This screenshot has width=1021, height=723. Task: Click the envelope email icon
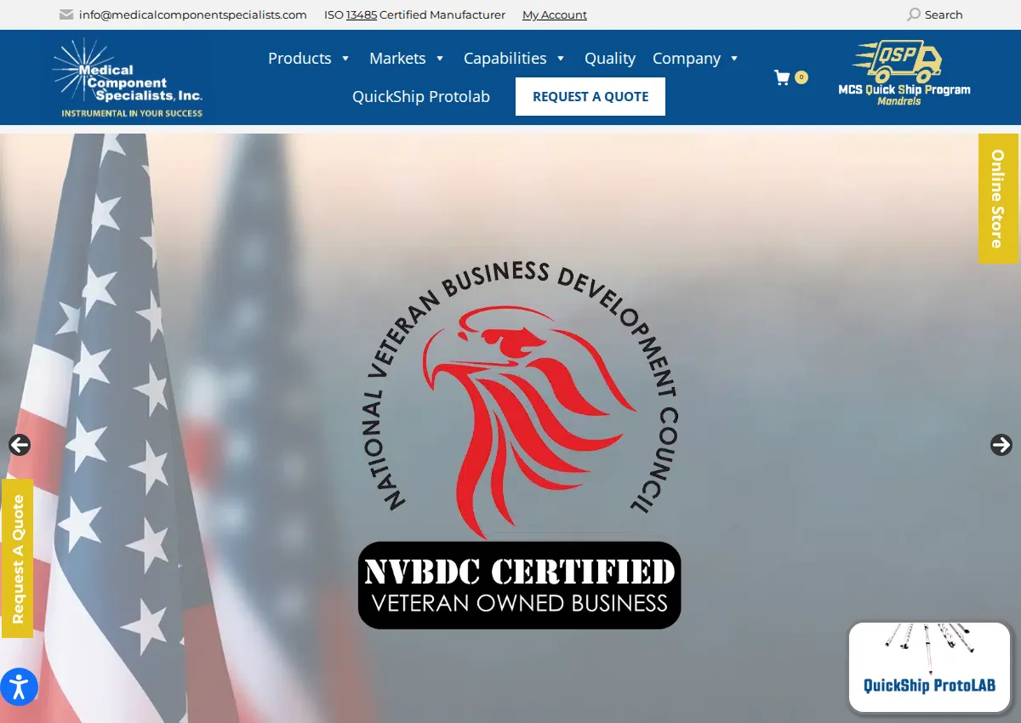tap(66, 14)
